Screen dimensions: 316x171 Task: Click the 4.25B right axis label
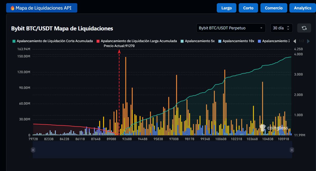click(x=299, y=49)
